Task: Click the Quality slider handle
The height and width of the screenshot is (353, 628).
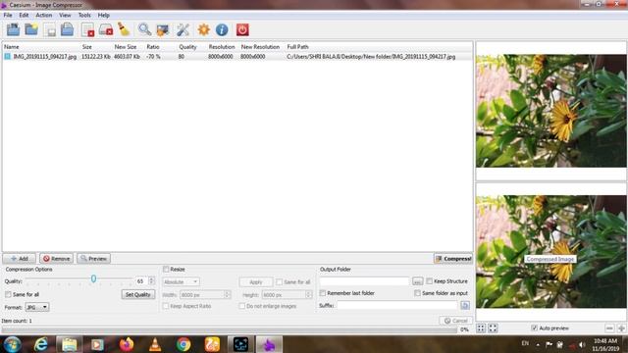Action: (x=93, y=278)
